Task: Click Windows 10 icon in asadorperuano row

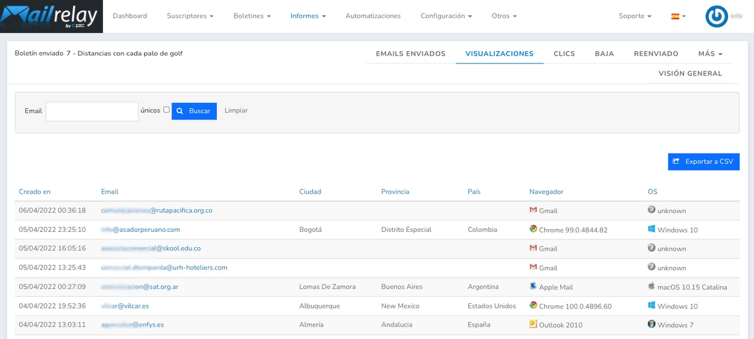Action: [652, 229]
